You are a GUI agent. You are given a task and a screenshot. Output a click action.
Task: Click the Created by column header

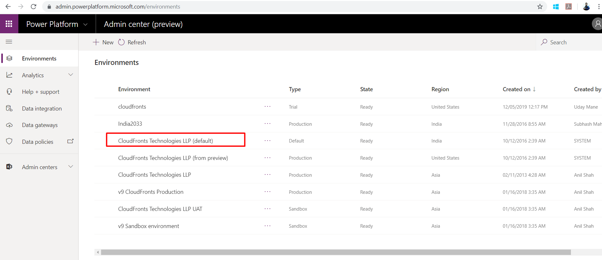click(x=587, y=89)
